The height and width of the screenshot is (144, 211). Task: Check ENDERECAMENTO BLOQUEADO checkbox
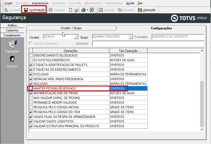(x=31, y=55)
